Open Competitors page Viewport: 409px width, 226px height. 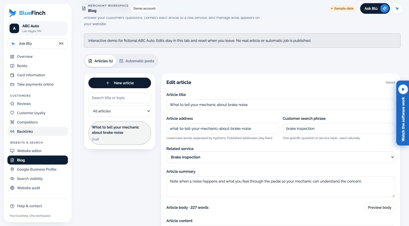pos(38,122)
